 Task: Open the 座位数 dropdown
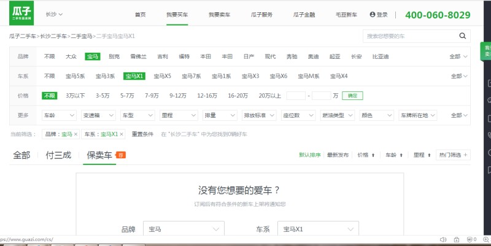[x=298, y=115]
